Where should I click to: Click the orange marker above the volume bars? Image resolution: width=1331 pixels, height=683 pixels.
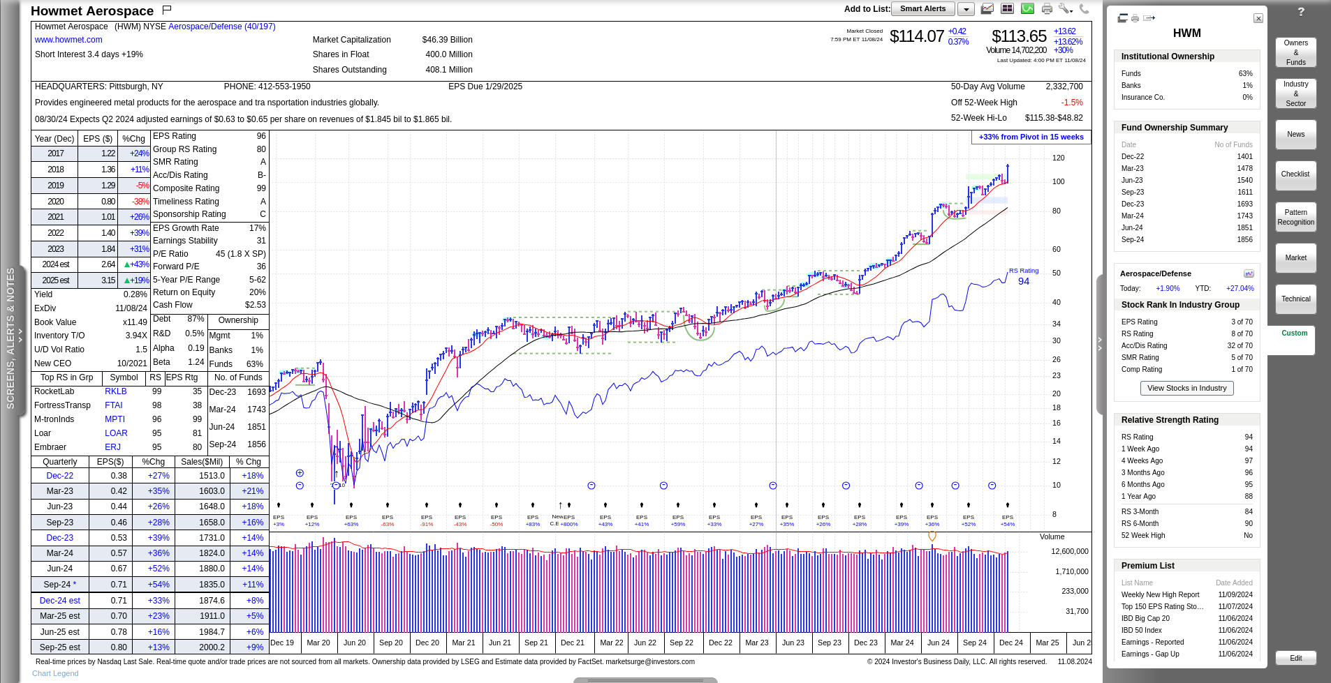click(932, 536)
